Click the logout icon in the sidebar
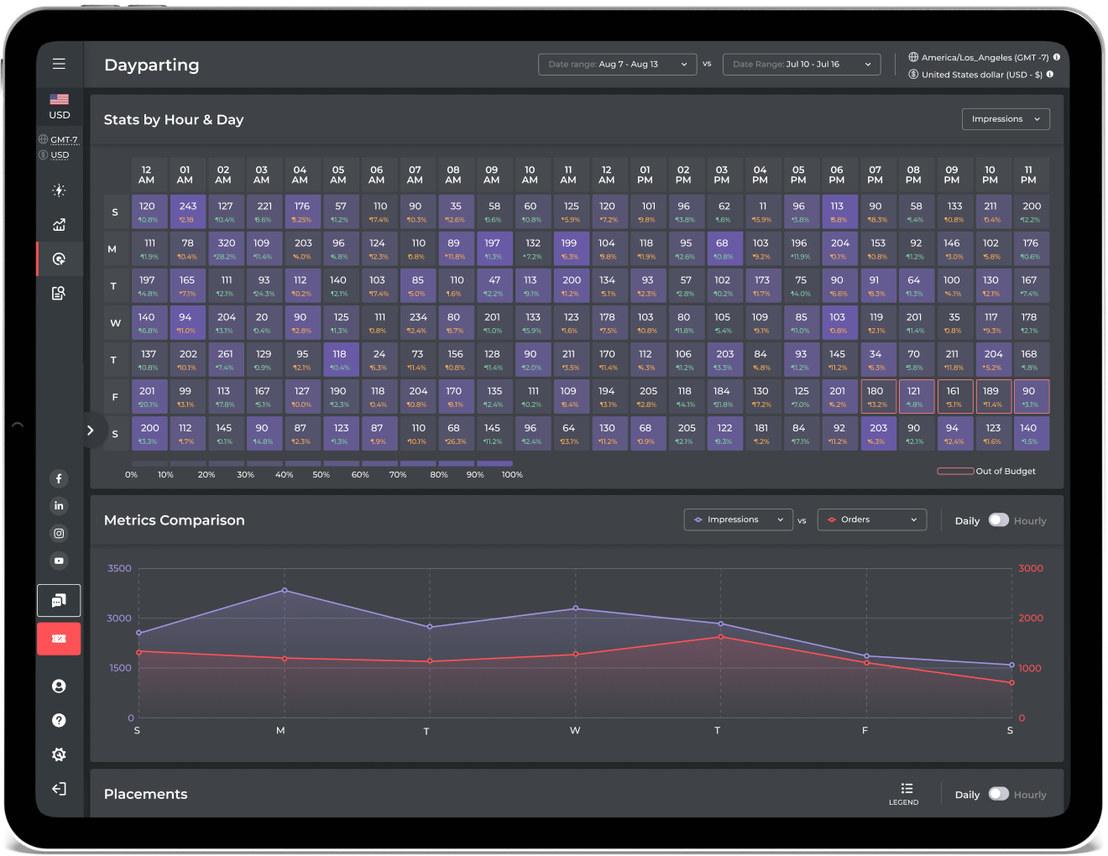Image resolution: width=1108 pixels, height=856 pixels. (59, 789)
